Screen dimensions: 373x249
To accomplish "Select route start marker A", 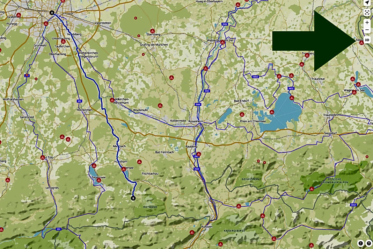I will 52,13.
